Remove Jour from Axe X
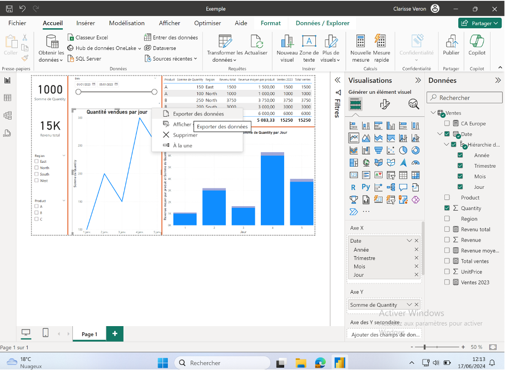Viewport: 505px width, 370px height. click(417, 275)
